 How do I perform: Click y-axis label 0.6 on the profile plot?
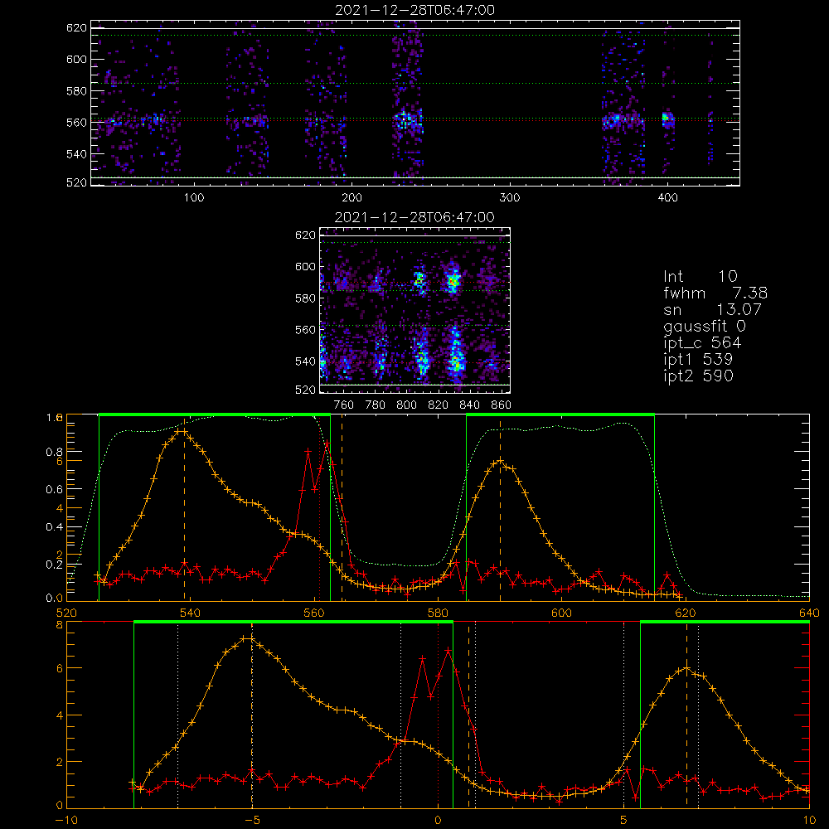tap(54, 490)
